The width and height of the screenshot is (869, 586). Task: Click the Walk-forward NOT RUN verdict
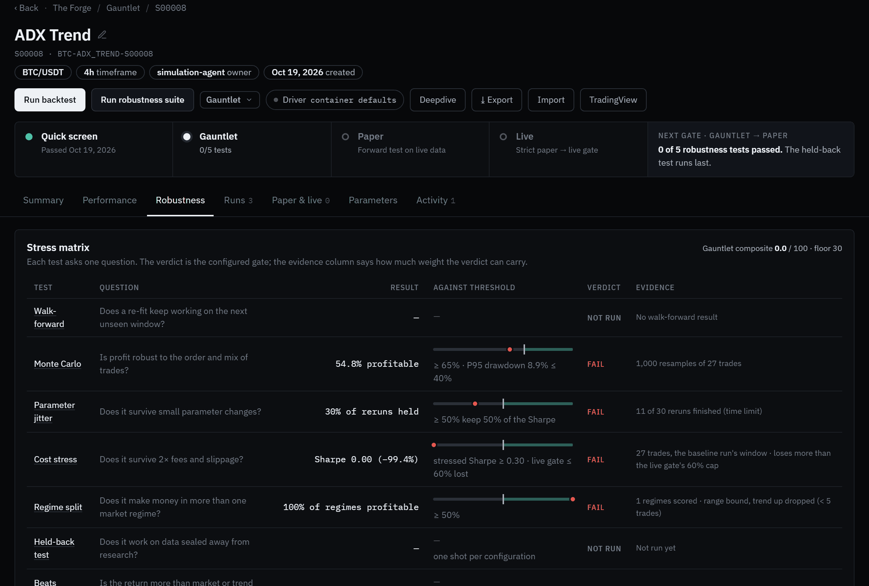pyautogui.click(x=604, y=318)
